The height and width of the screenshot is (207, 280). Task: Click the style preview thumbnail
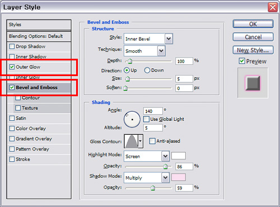[x=253, y=83]
